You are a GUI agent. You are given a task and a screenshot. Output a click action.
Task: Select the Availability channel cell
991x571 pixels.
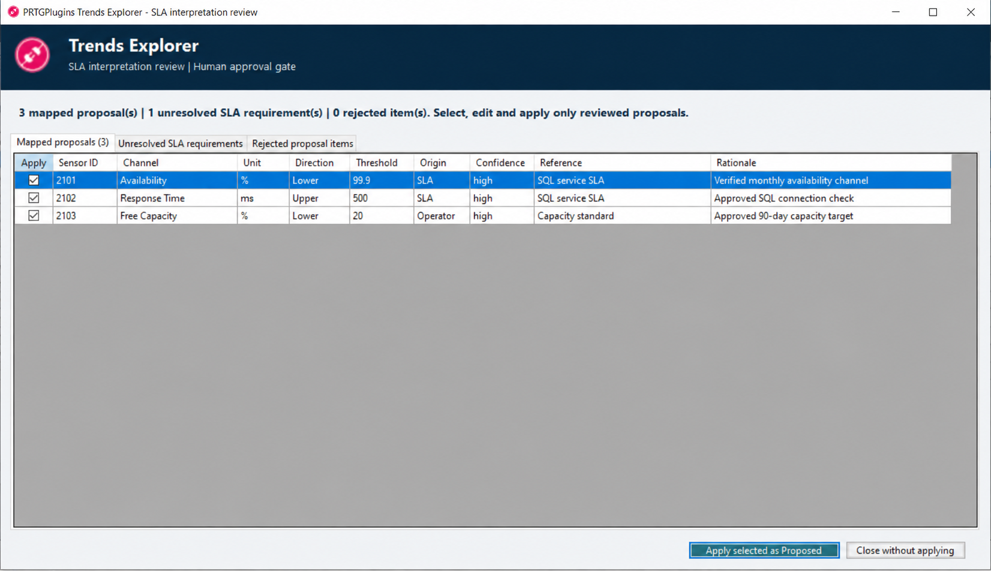[177, 180]
